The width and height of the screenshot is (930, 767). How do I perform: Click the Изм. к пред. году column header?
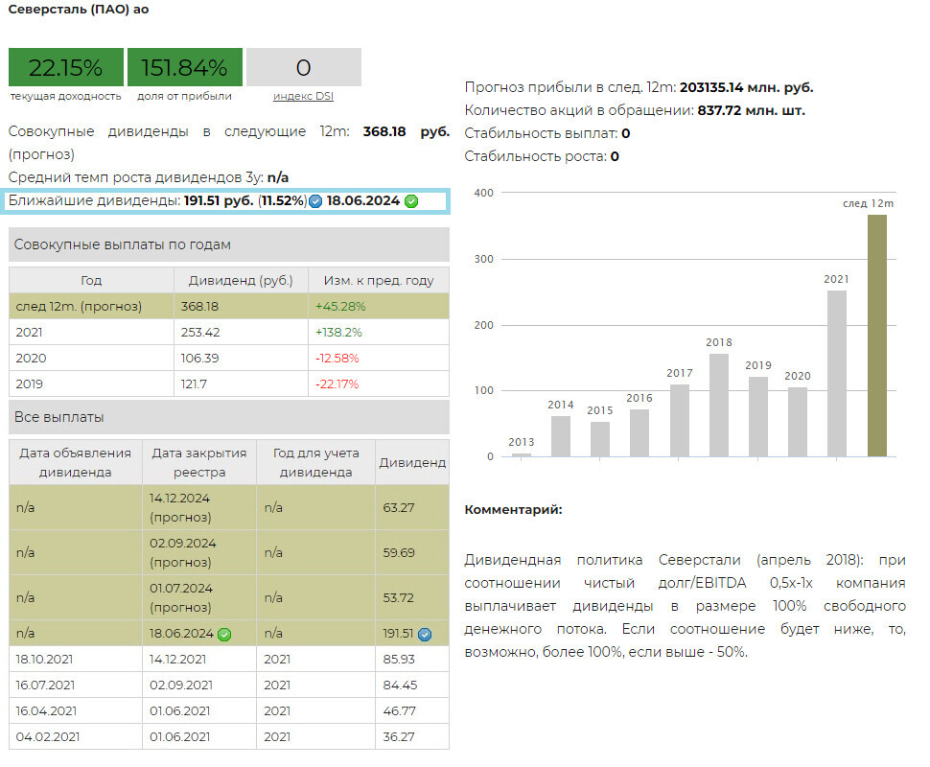378,281
